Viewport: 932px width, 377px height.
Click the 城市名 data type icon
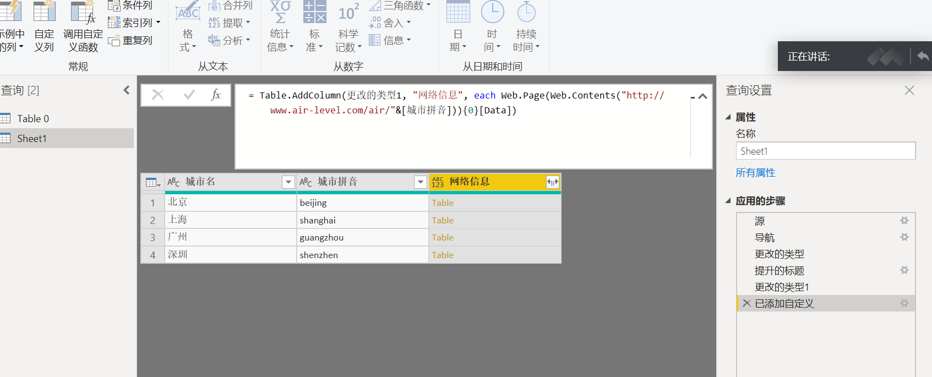(173, 182)
